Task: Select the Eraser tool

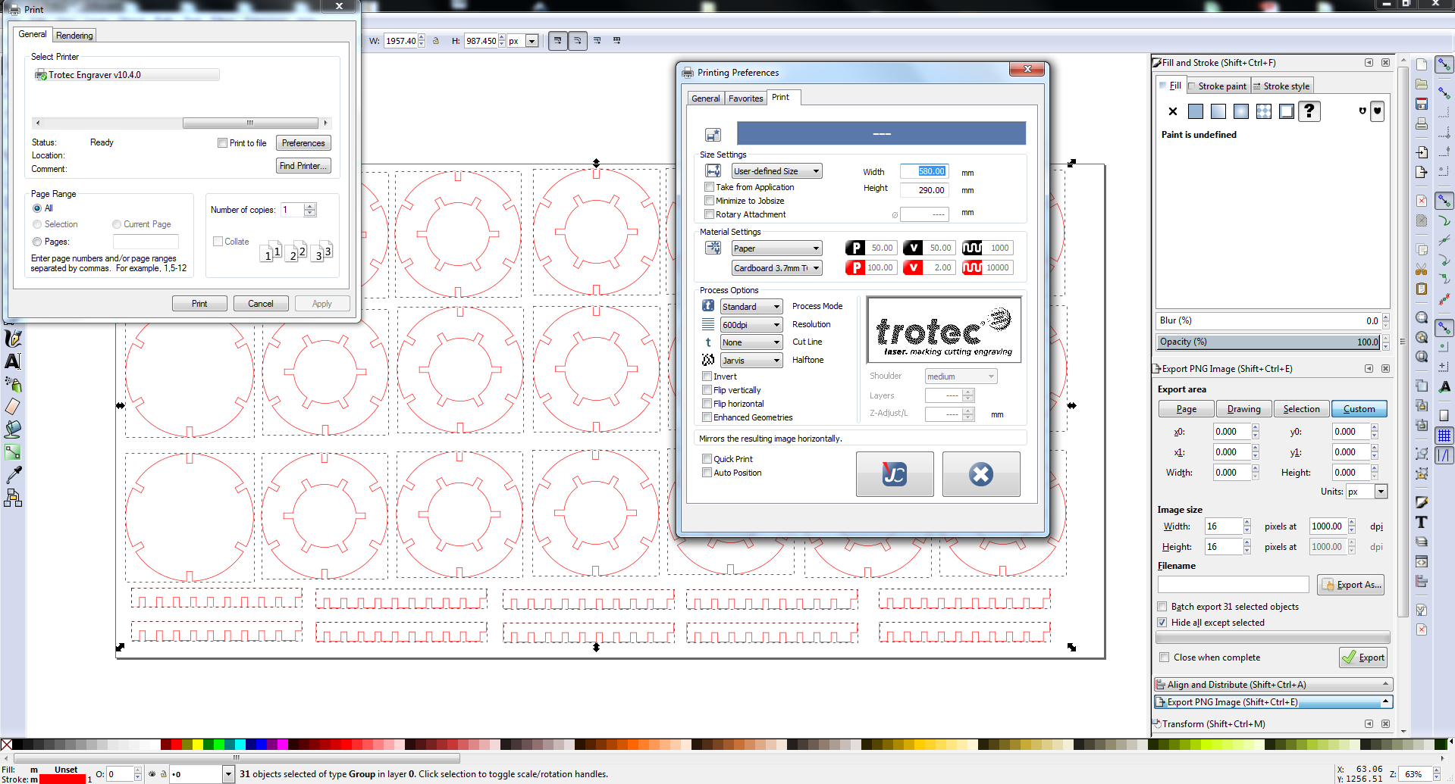Action: click(13, 407)
